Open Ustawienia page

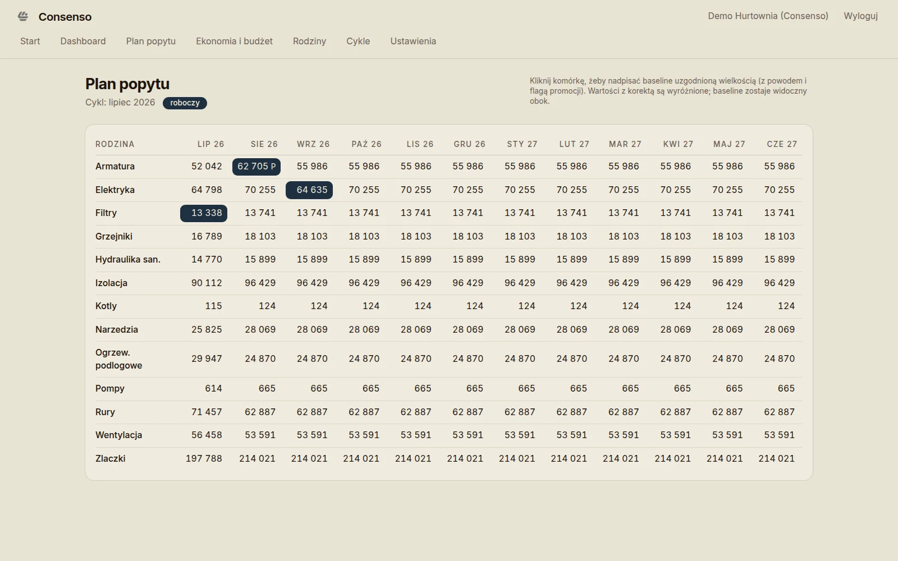[413, 41]
